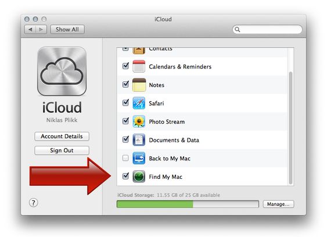The image size is (327, 237).
Task: Open help with the question mark button
Action: point(33,203)
